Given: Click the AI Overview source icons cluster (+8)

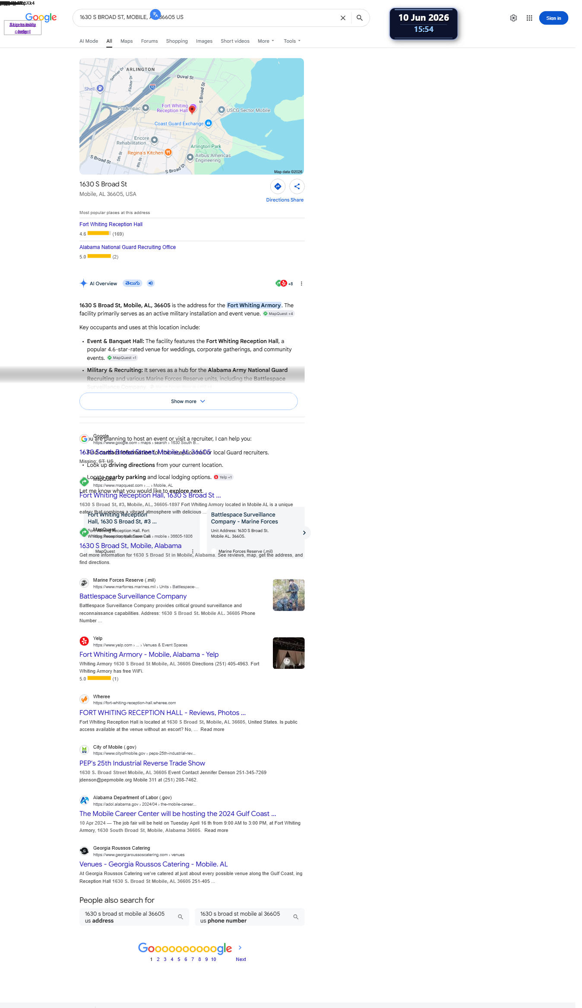Looking at the screenshot, I should point(284,283).
